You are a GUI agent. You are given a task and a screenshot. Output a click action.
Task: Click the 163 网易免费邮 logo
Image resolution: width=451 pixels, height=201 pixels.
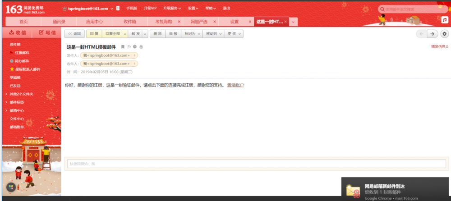pyautogui.click(x=25, y=9)
